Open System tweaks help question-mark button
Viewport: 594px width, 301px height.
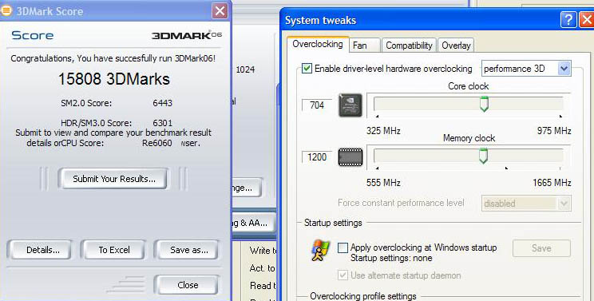[x=568, y=20]
